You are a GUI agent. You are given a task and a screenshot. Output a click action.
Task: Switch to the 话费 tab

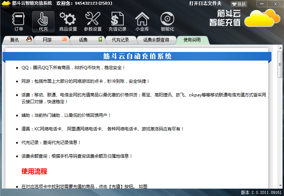pos(88,40)
